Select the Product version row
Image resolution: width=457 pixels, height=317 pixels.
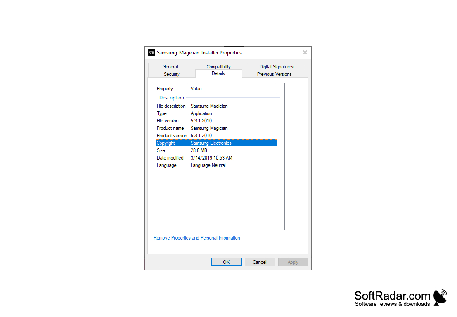216,136
